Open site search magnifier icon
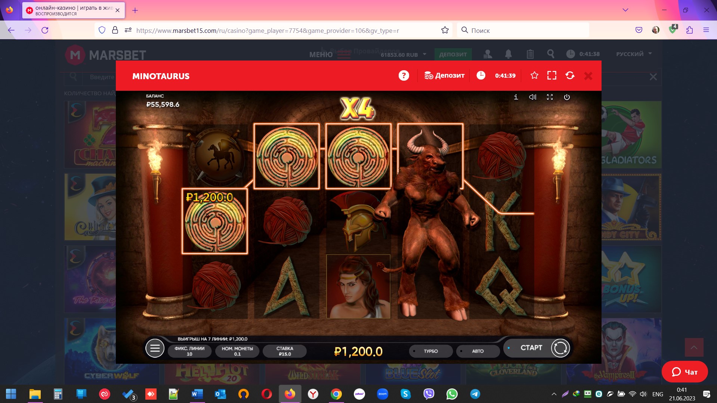The image size is (717, 403). (x=550, y=54)
